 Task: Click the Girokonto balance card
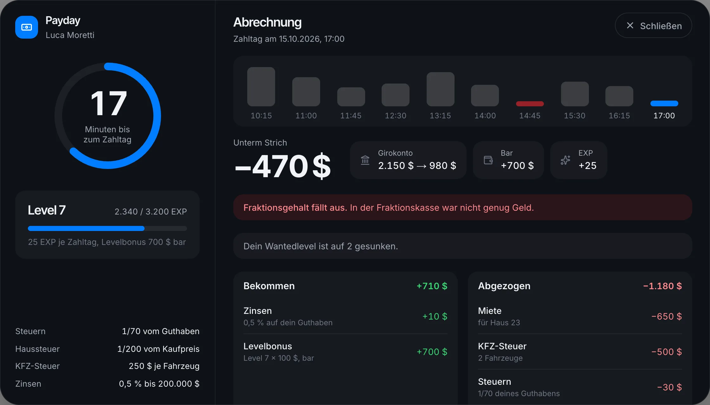408,160
